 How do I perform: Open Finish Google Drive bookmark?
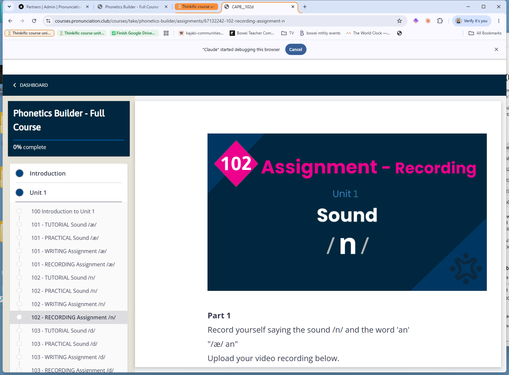[134, 33]
